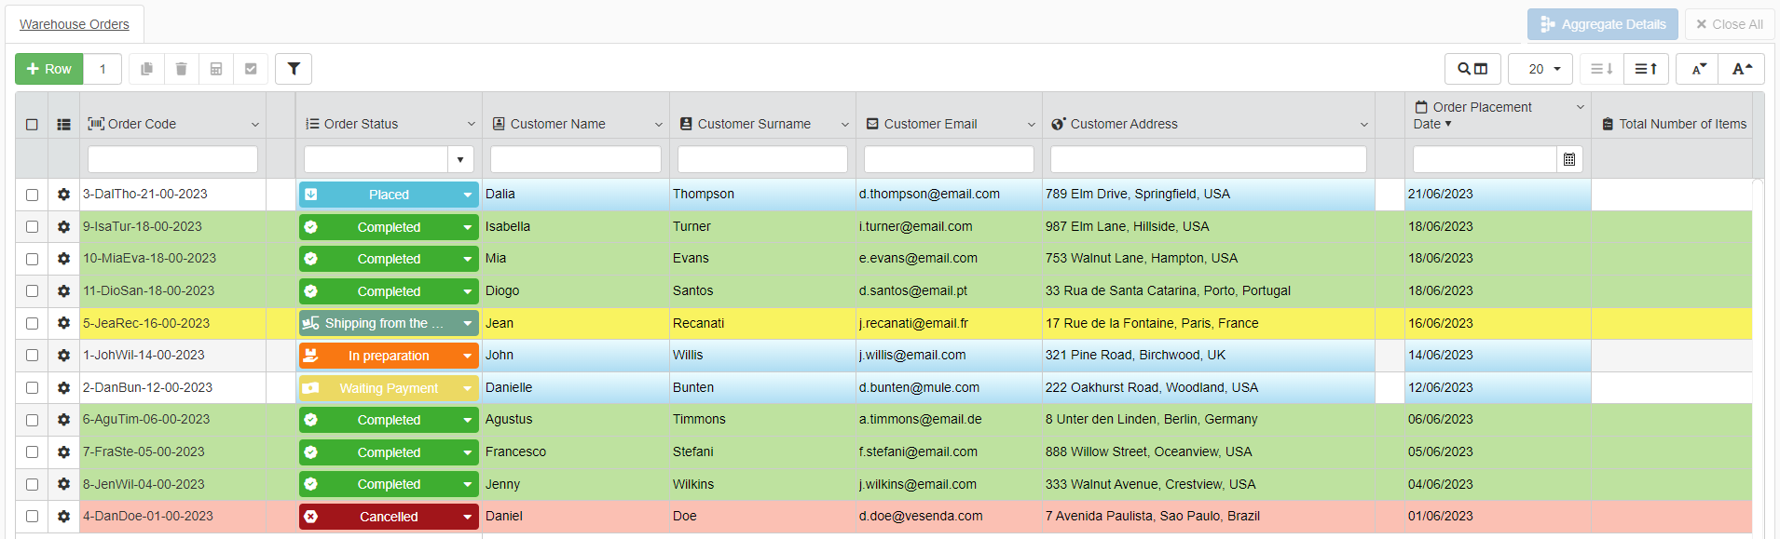1780x539 pixels.
Task: Open status dropdown on the Cancelled order
Action: coord(468,517)
